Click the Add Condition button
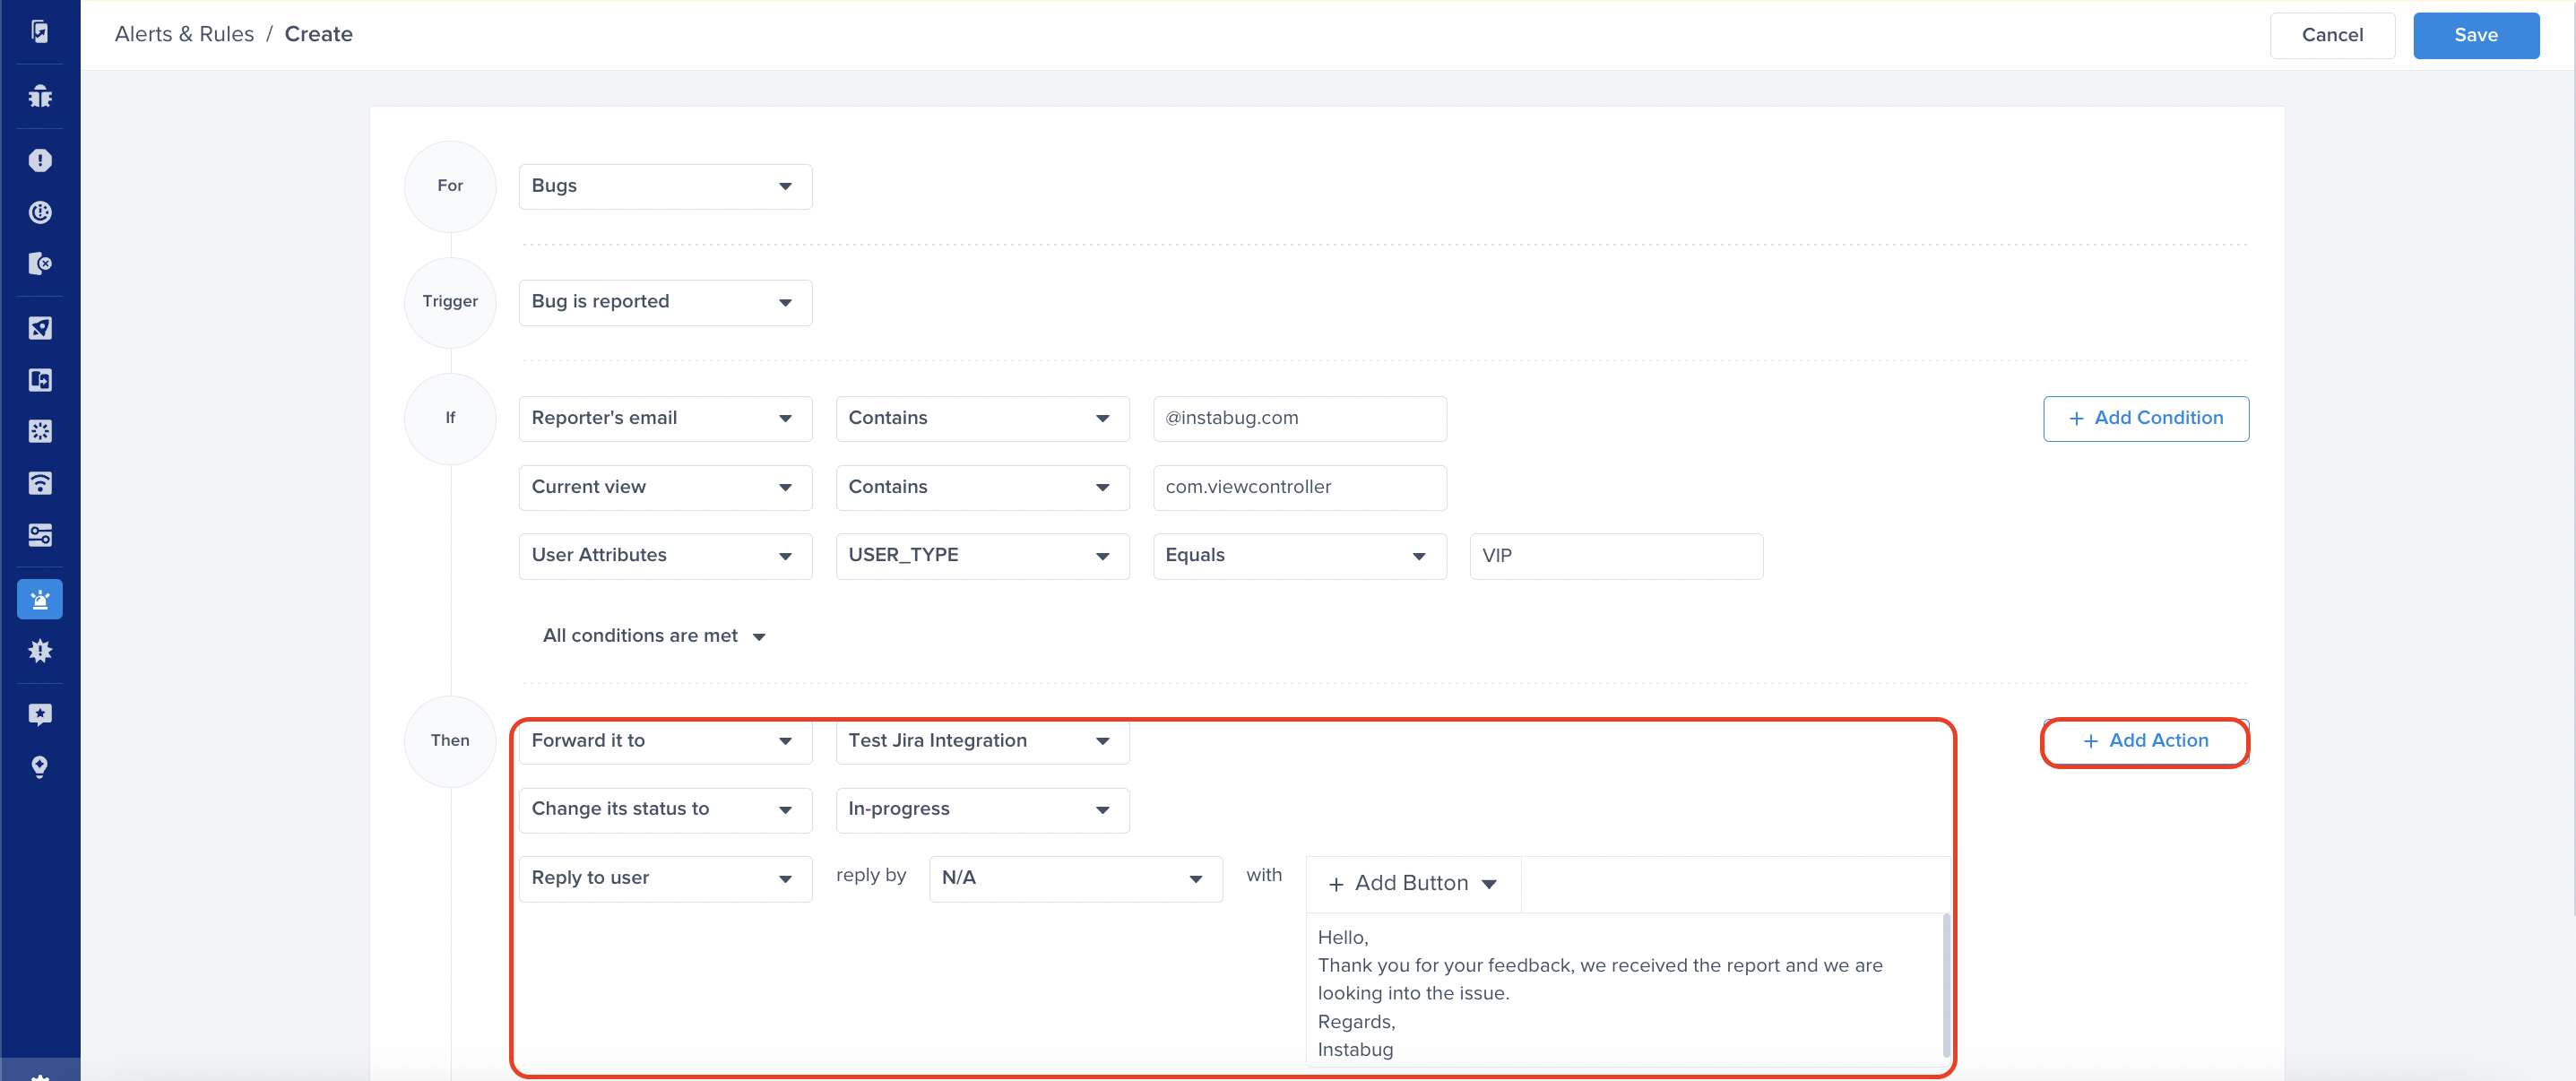Screen dimensions: 2576x1081 tap(2145, 418)
